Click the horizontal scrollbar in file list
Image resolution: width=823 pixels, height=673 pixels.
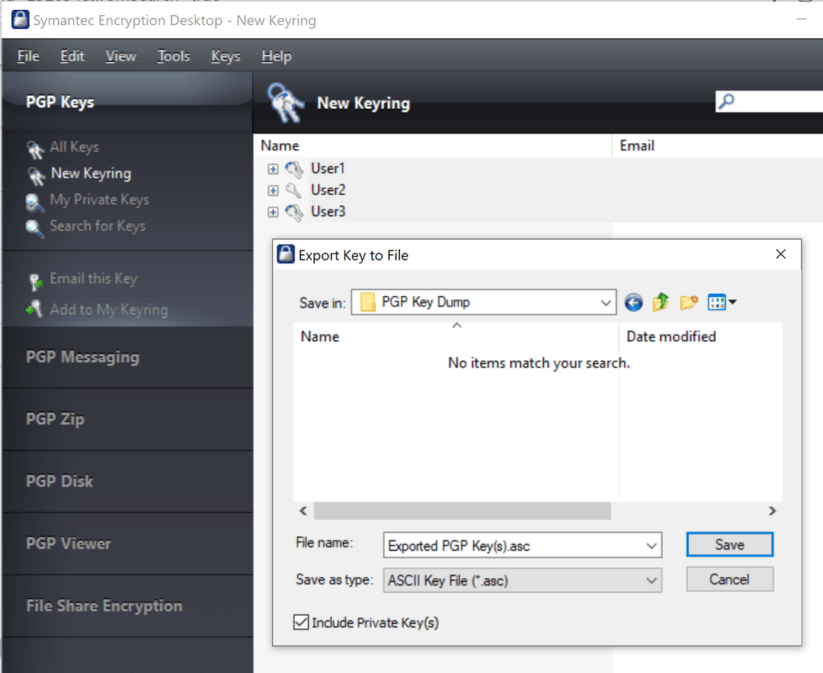(x=462, y=511)
